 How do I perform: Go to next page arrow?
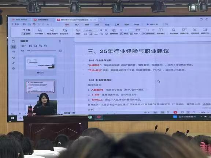coord(149,30)
